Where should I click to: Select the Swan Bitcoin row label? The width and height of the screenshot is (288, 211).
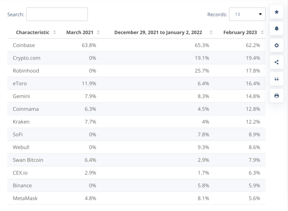click(x=28, y=160)
